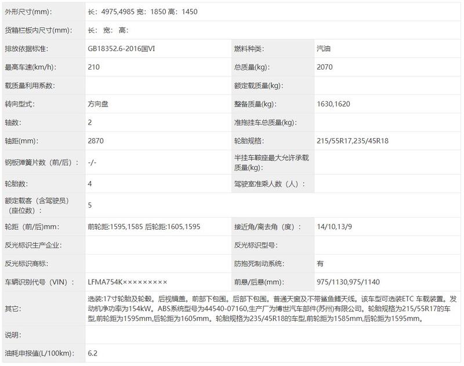Select the track value 前轮距:1595,1585 后轮距:1605,1595
The height and width of the screenshot is (366, 464).
click(x=144, y=227)
